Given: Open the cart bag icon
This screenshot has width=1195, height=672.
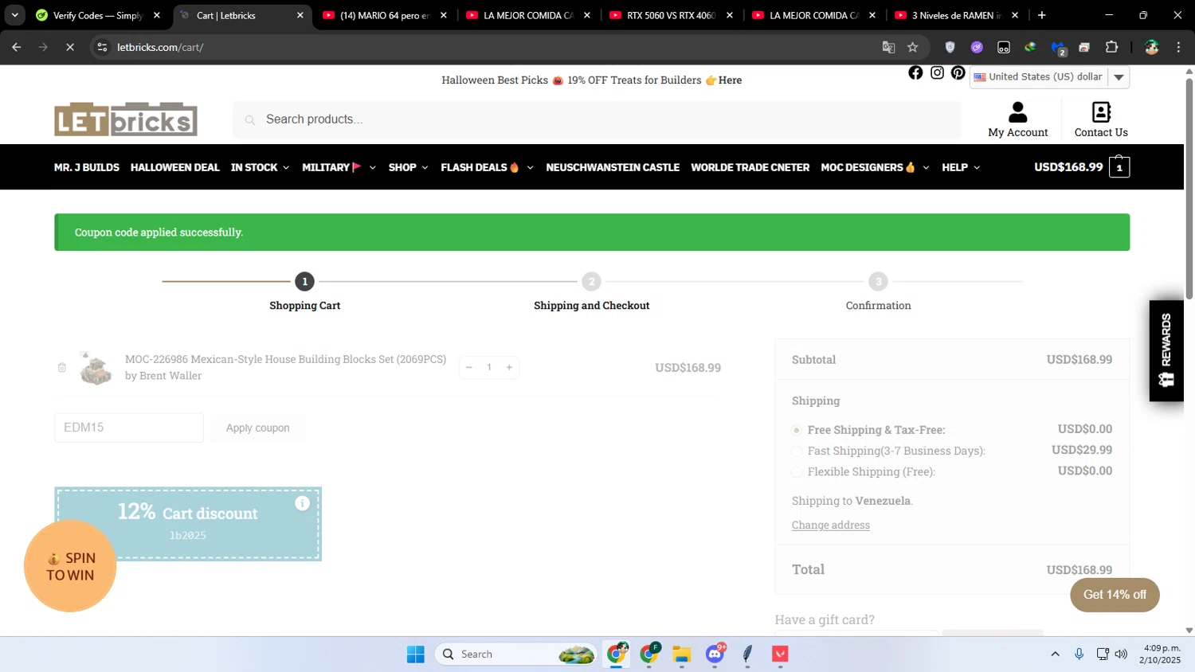Looking at the screenshot, I should (x=1119, y=167).
